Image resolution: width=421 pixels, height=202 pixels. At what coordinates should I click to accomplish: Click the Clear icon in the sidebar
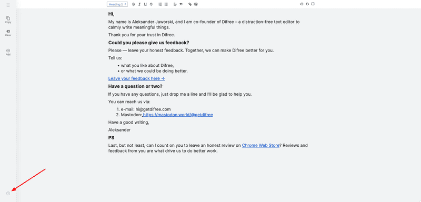pos(8,33)
